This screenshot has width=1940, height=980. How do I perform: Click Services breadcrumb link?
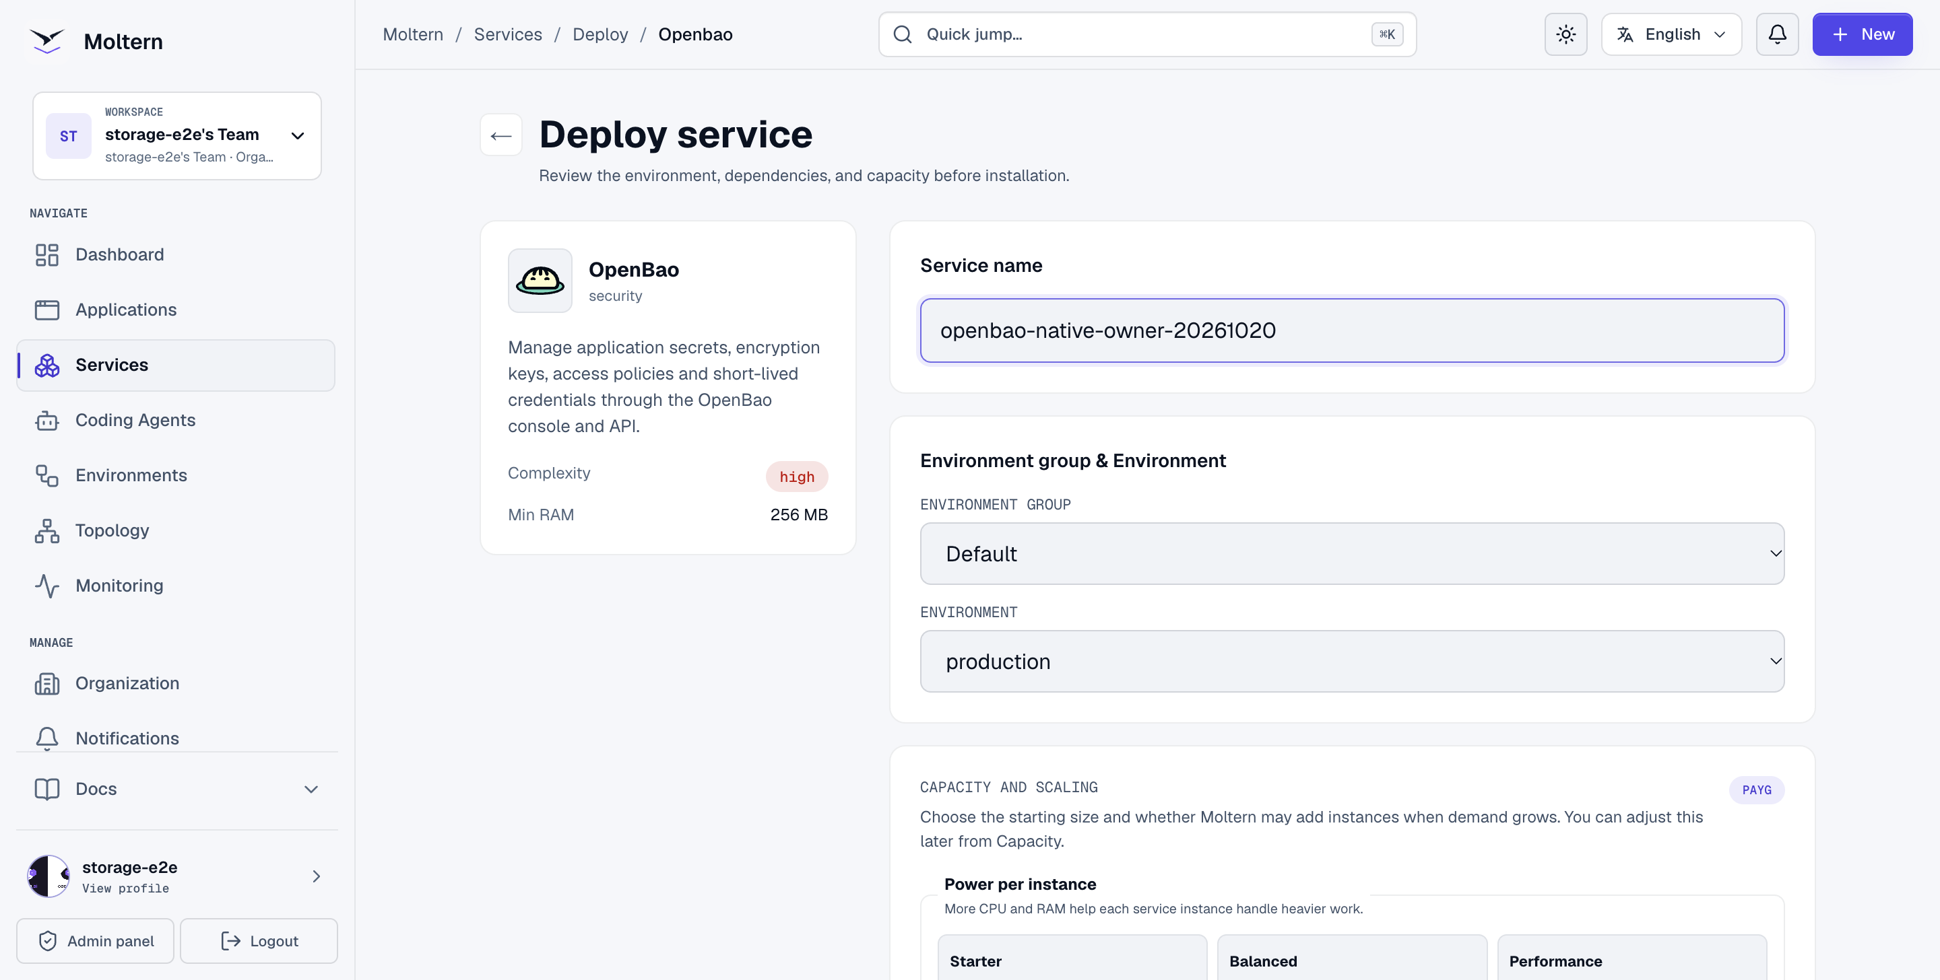[508, 34]
